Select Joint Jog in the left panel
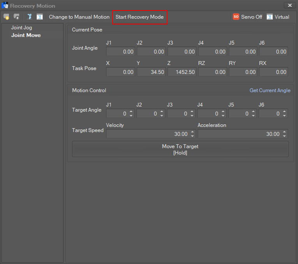The height and width of the screenshot is (264, 298). pos(21,28)
